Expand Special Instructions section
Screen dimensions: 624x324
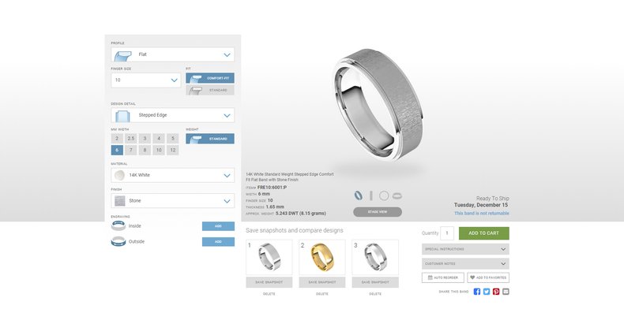click(465, 249)
